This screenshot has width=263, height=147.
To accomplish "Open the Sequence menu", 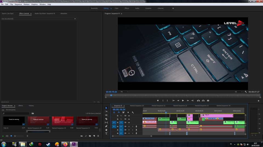I will (x=18, y=4).
